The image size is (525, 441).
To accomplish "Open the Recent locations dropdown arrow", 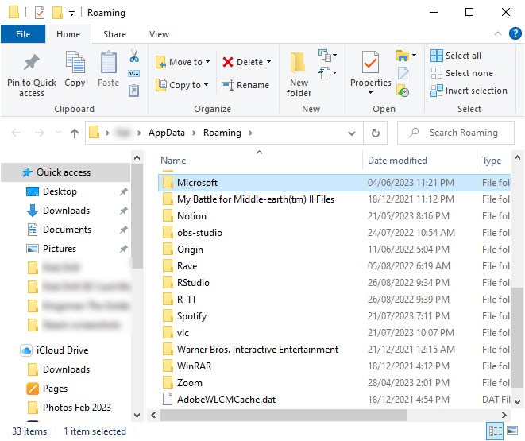I will [x=58, y=133].
